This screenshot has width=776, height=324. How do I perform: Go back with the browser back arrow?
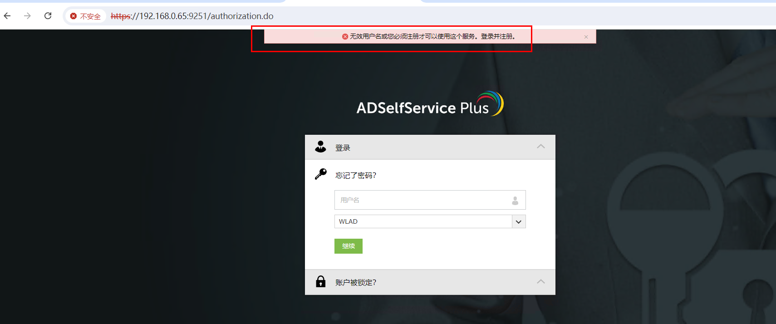click(7, 16)
